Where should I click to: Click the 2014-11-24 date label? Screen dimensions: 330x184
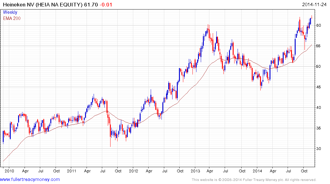(314, 5)
